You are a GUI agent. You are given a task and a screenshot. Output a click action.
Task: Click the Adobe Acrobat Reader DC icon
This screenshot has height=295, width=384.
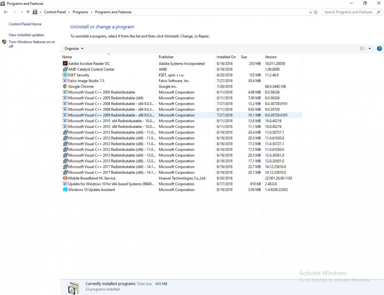(x=65, y=64)
